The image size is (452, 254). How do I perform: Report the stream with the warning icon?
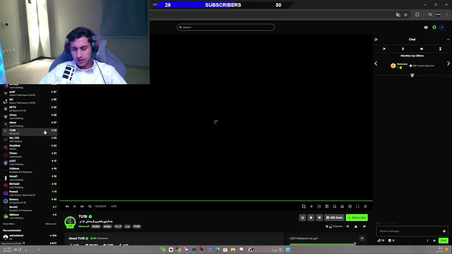tap(356, 226)
